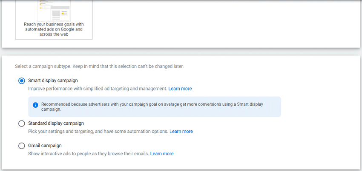The width and height of the screenshot is (362, 171).
Task: Open Learn more link for Gmail campaign
Action: point(162,154)
